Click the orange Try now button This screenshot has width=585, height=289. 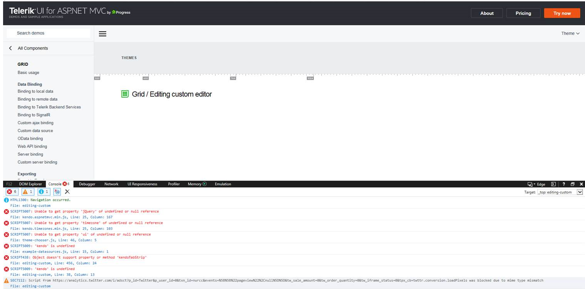point(562,13)
